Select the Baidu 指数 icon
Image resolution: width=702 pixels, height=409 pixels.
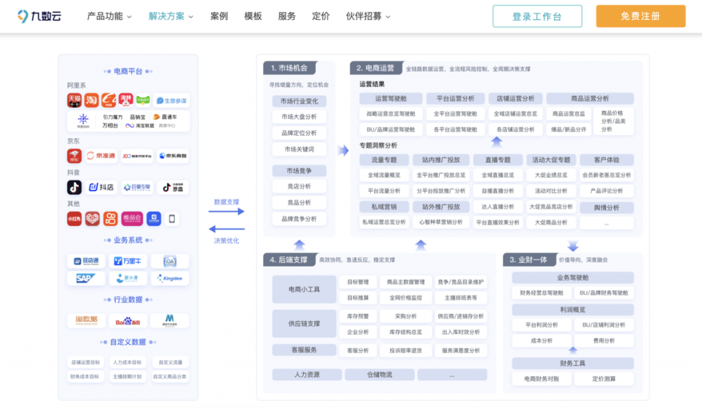click(x=128, y=321)
